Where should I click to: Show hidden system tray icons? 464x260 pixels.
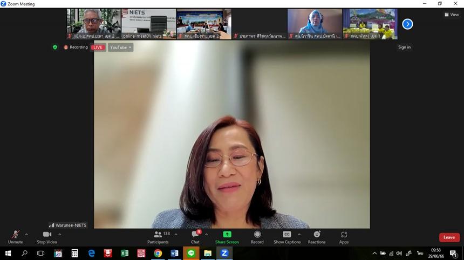pos(374,253)
